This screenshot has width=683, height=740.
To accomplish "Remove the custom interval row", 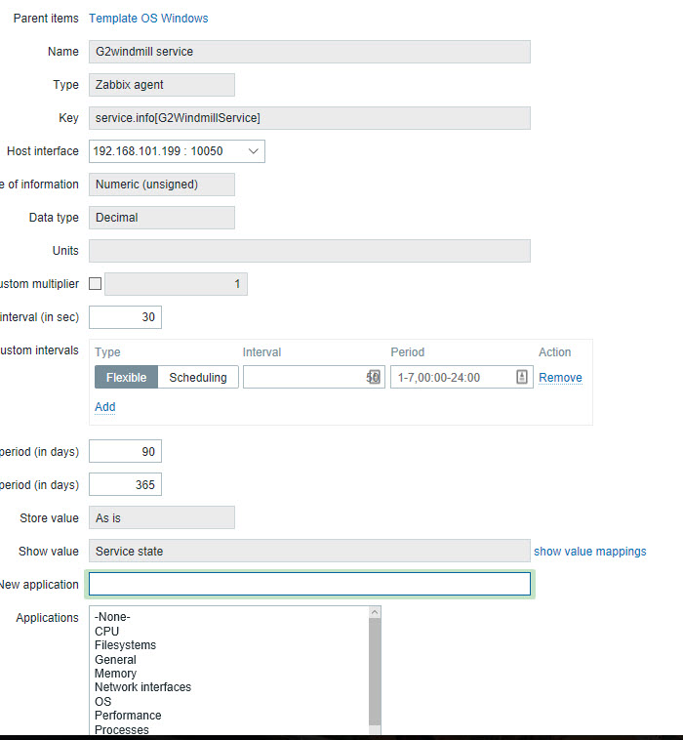I will [x=560, y=378].
